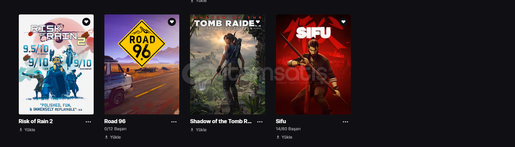This screenshot has height=147, width=515.
Task: Click Yükle text under Road 96
Action: [115, 137]
